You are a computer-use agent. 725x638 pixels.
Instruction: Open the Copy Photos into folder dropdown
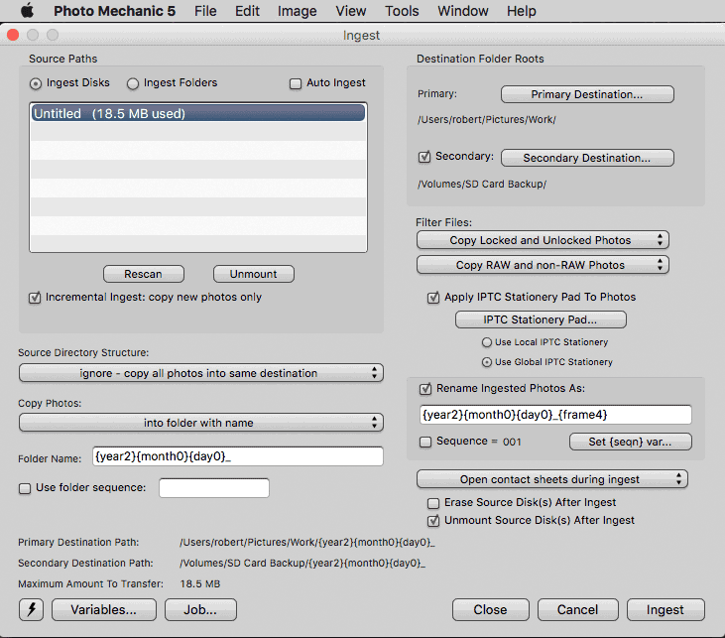[x=201, y=423]
